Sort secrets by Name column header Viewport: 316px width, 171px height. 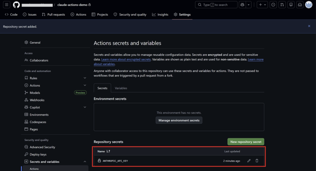[x=104, y=151]
